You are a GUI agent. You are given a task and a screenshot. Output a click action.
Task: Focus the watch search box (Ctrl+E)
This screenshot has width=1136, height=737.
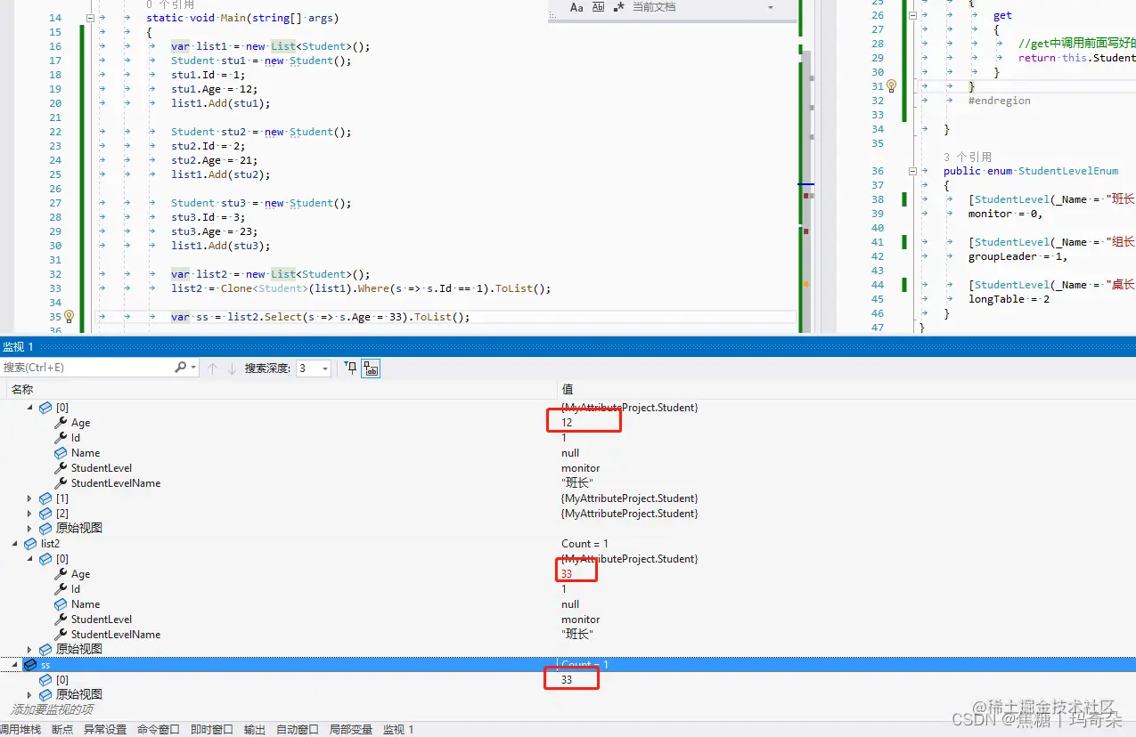tap(87, 368)
